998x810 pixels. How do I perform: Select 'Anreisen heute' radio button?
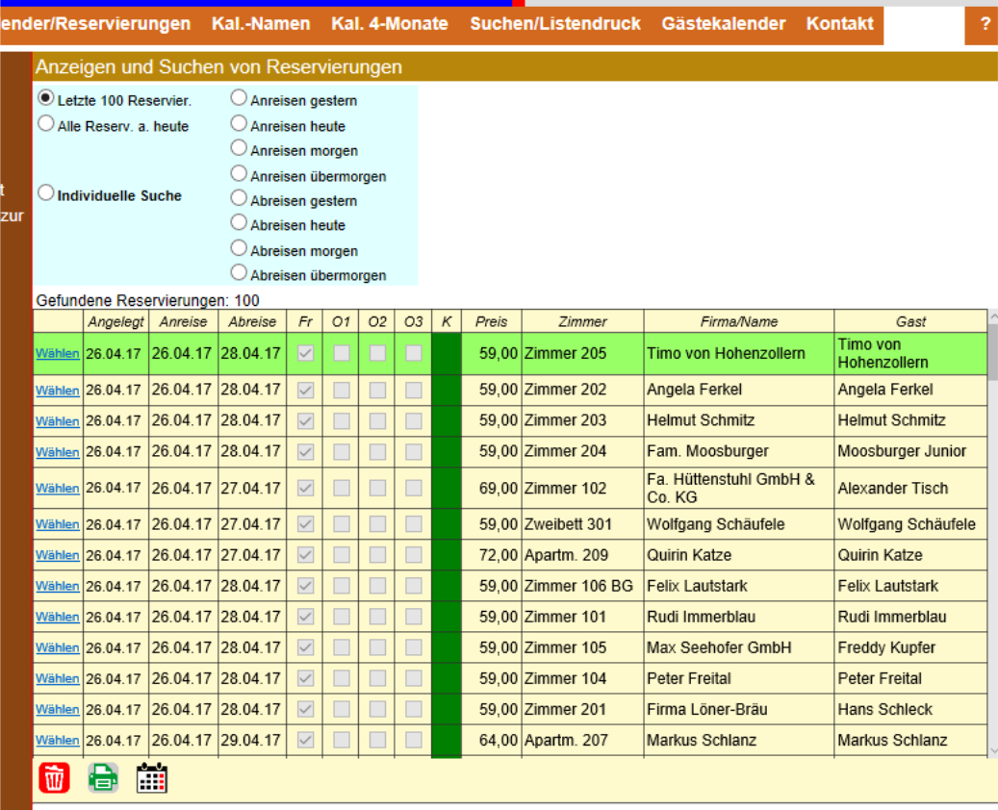click(239, 124)
